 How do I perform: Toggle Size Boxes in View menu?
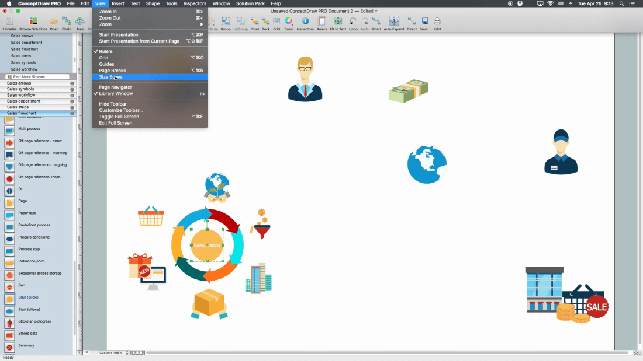150,77
